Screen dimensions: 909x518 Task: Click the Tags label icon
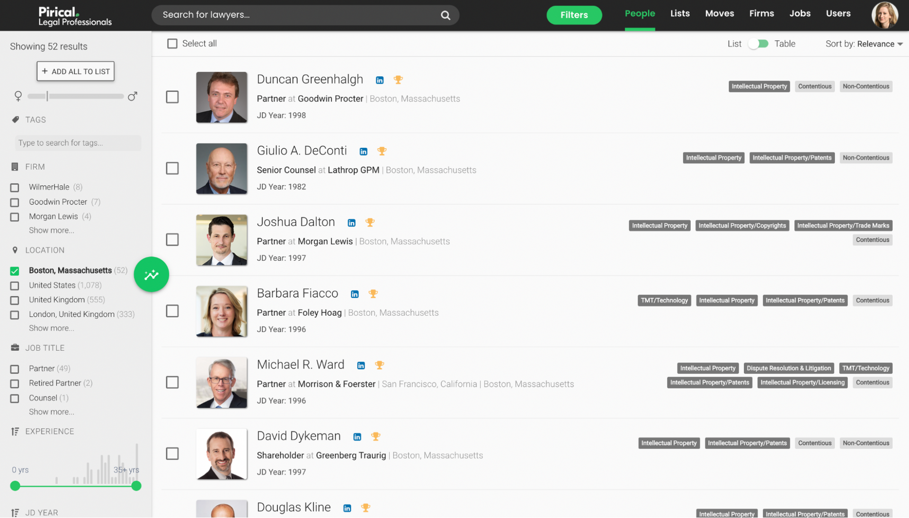tap(15, 120)
